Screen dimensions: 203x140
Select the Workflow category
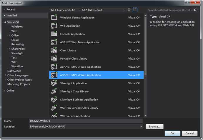pos(17,66)
